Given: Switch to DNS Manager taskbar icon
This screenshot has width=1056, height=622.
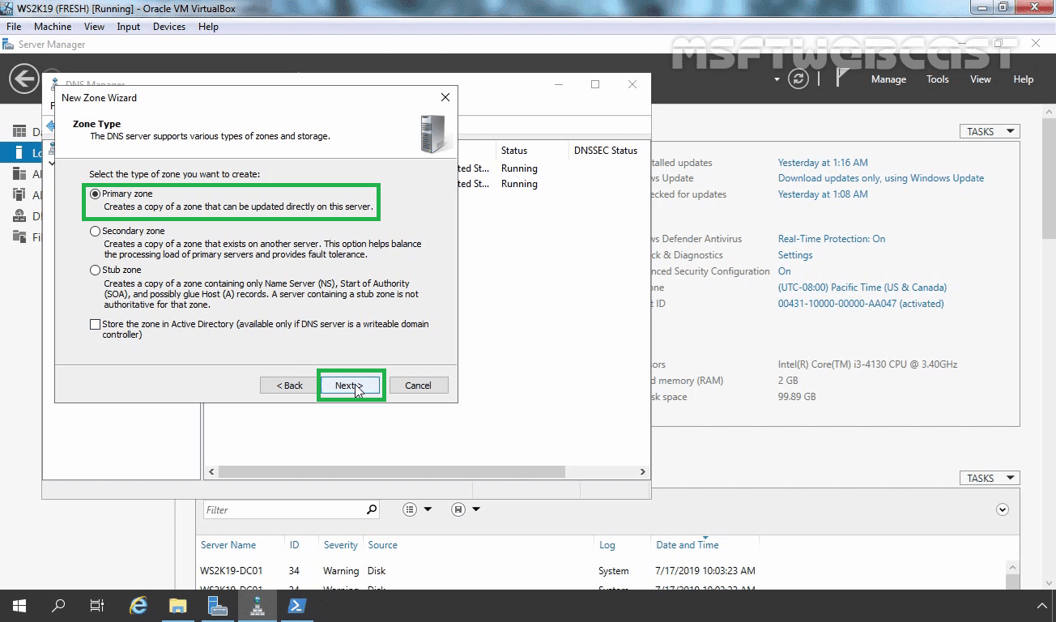Looking at the screenshot, I should tap(257, 606).
